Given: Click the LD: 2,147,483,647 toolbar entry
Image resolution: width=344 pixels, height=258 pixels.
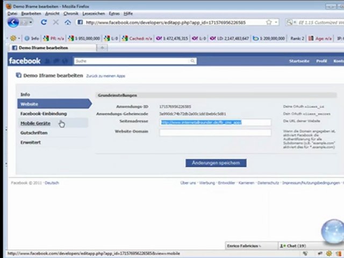Looking at the screenshot, I should pos(230,38).
